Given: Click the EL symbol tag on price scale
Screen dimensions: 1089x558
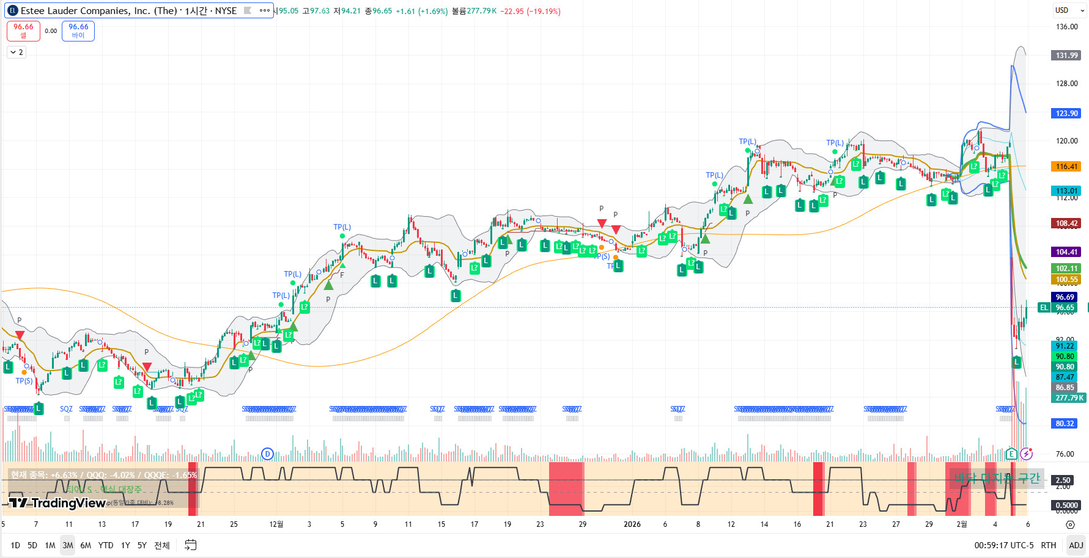Looking at the screenshot, I should (x=1044, y=308).
